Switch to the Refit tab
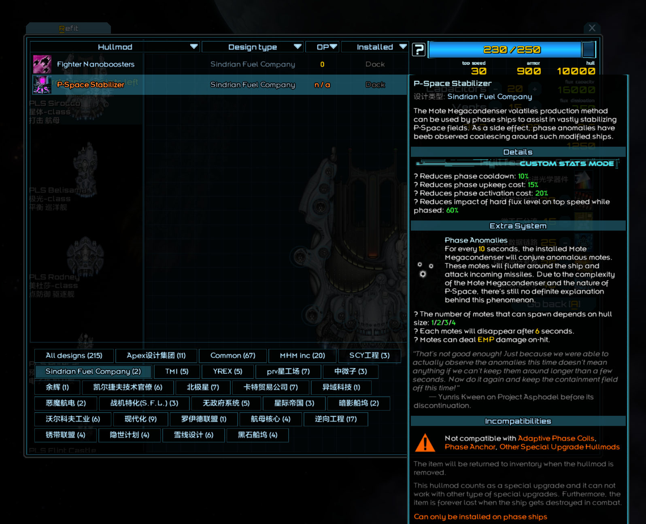Viewport: 646px width, 524px height. pyautogui.click(x=68, y=28)
